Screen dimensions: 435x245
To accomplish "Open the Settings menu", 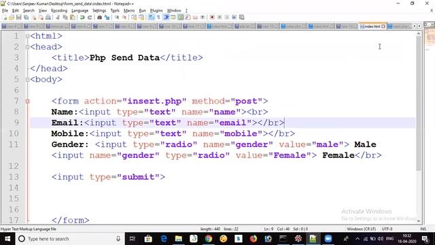I will [99, 11].
